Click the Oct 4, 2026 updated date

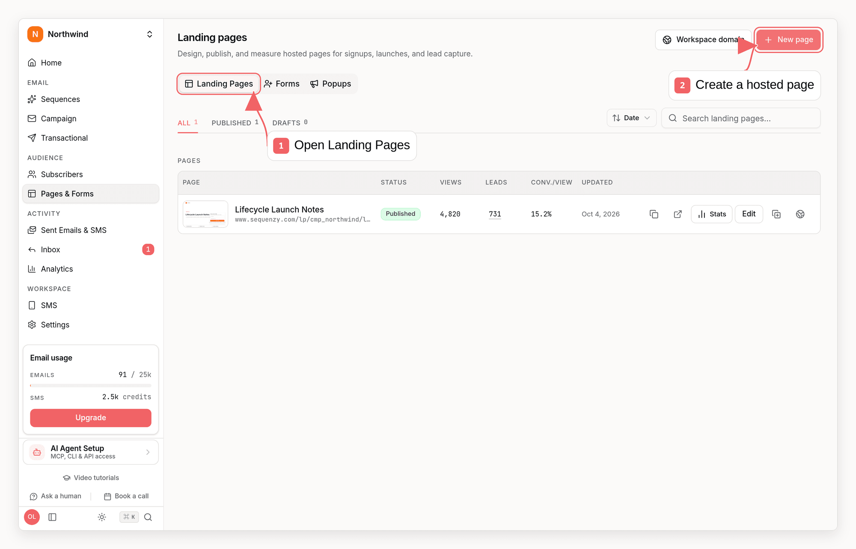tap(600, 214)
